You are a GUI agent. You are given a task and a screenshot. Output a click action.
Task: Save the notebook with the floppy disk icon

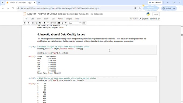pyautogui.click(x=24, y=23)
